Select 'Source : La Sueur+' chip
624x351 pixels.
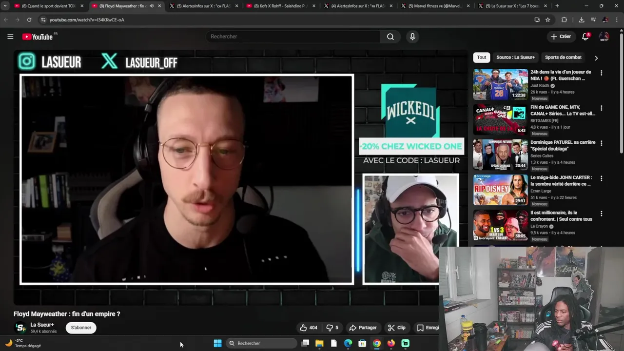point(515,58)
